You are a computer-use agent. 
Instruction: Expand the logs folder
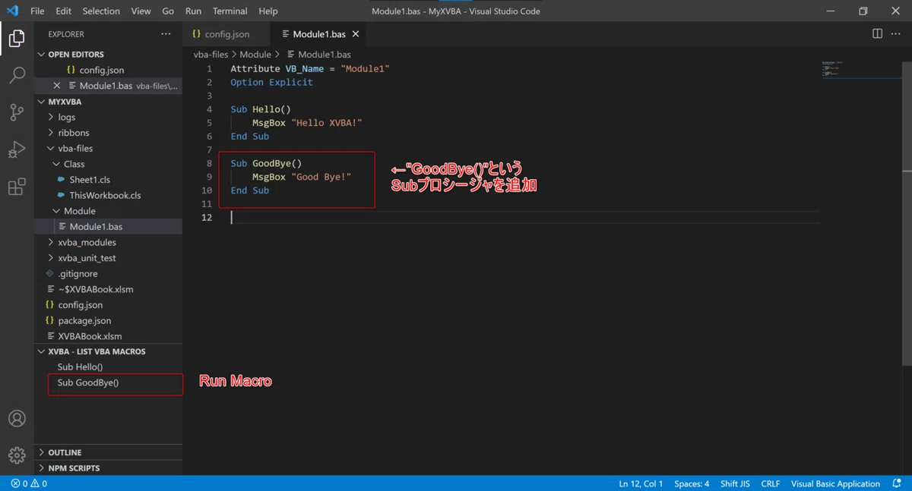(x=108, y=117)
